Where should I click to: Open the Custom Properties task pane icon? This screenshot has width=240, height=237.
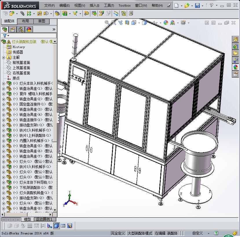point(235,74)
